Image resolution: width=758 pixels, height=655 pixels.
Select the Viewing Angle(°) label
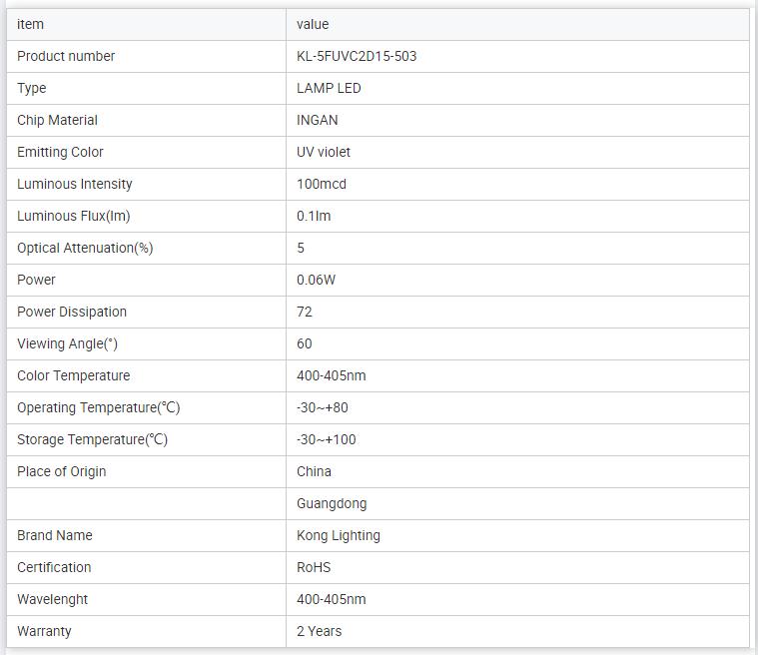click(x=67, y=343)
